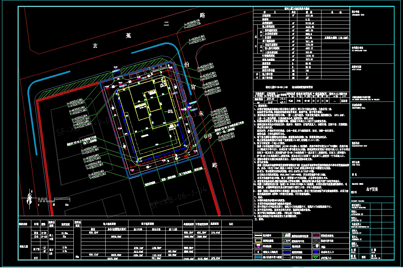The image size is (403, 268).
Task: Click the yellow building outline legend symbol
Action: pos(258,241)
